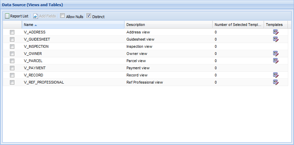294x145 pixels.
Task: Click the Add Fields toolbar icon
Action: 36,16
